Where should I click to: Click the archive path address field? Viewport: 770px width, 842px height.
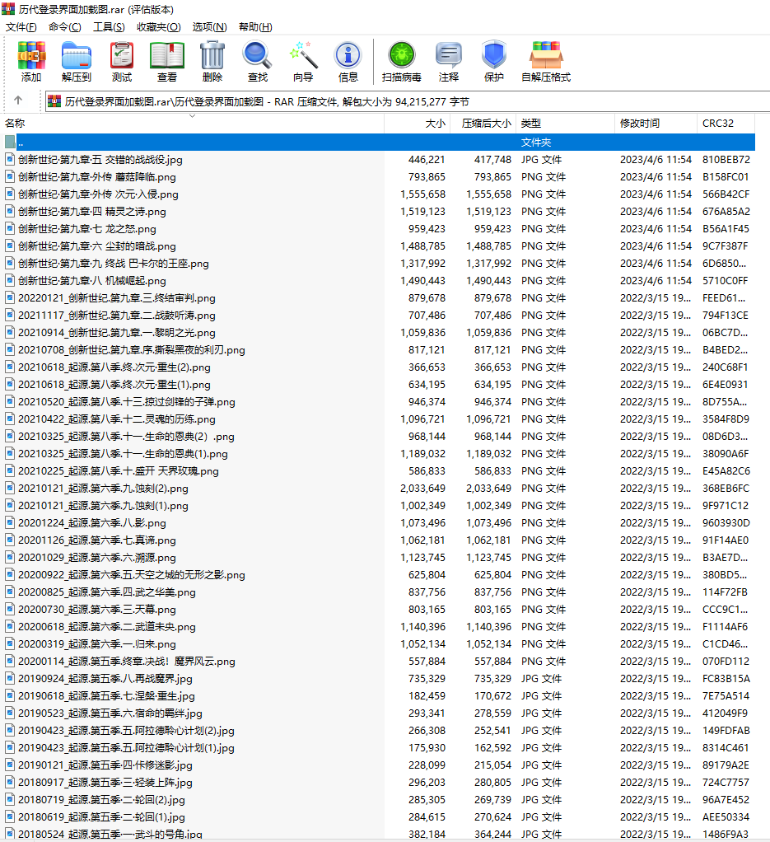point(408,101)
